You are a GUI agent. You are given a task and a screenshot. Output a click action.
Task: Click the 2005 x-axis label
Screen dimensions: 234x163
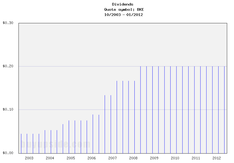[71, 158]
